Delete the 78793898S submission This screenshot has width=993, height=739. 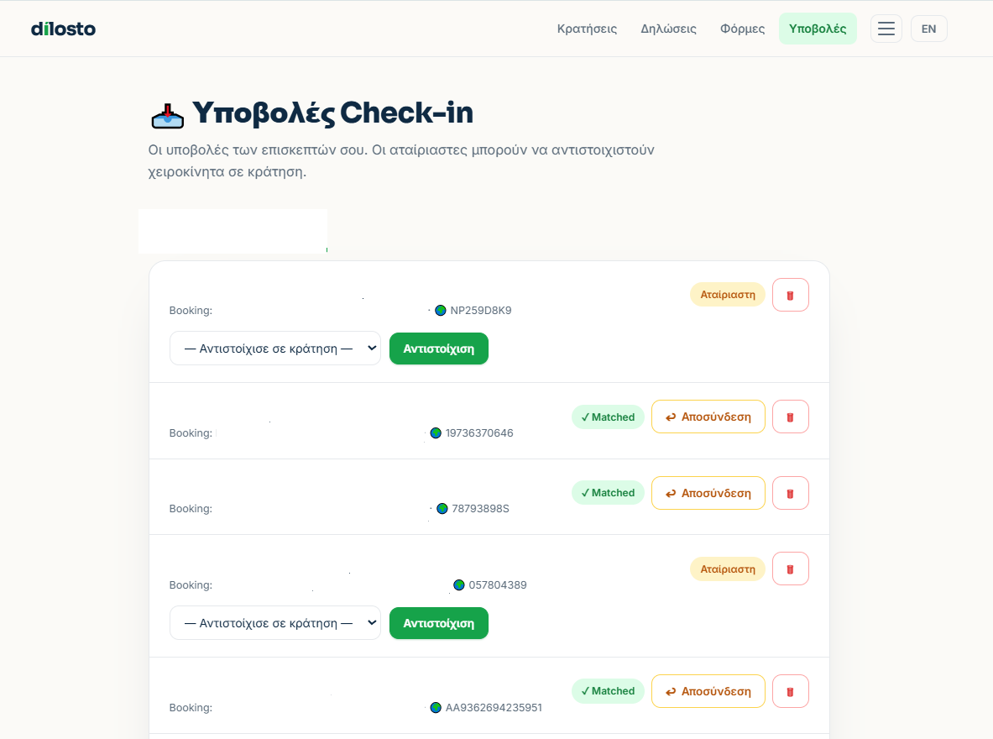pyautogui.click(x=791, y=493)
